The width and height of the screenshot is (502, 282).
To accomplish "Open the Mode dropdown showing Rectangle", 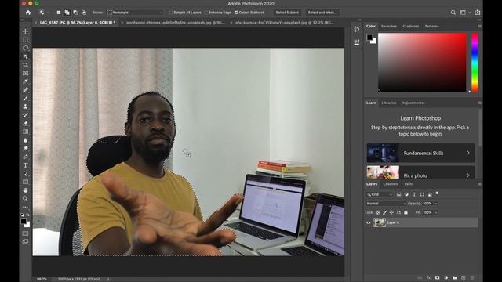I will tap(136, 13).
